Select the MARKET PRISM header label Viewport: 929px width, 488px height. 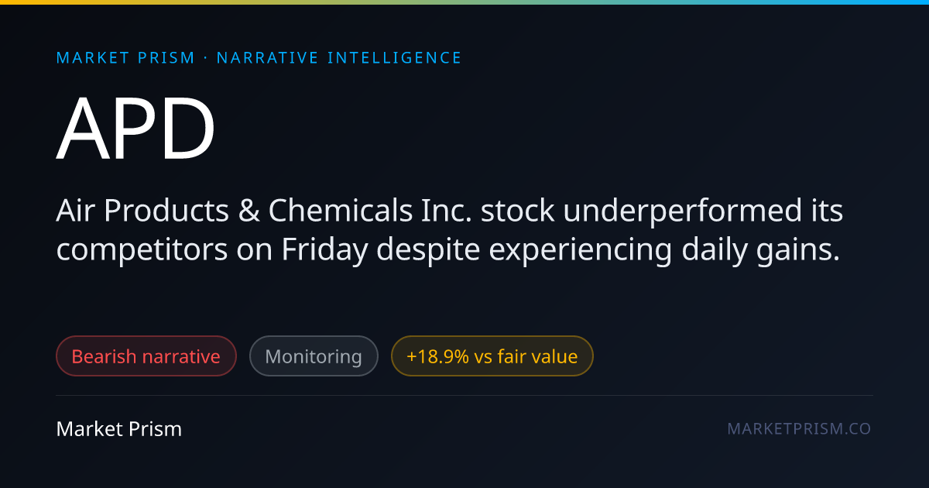point(125,58)
